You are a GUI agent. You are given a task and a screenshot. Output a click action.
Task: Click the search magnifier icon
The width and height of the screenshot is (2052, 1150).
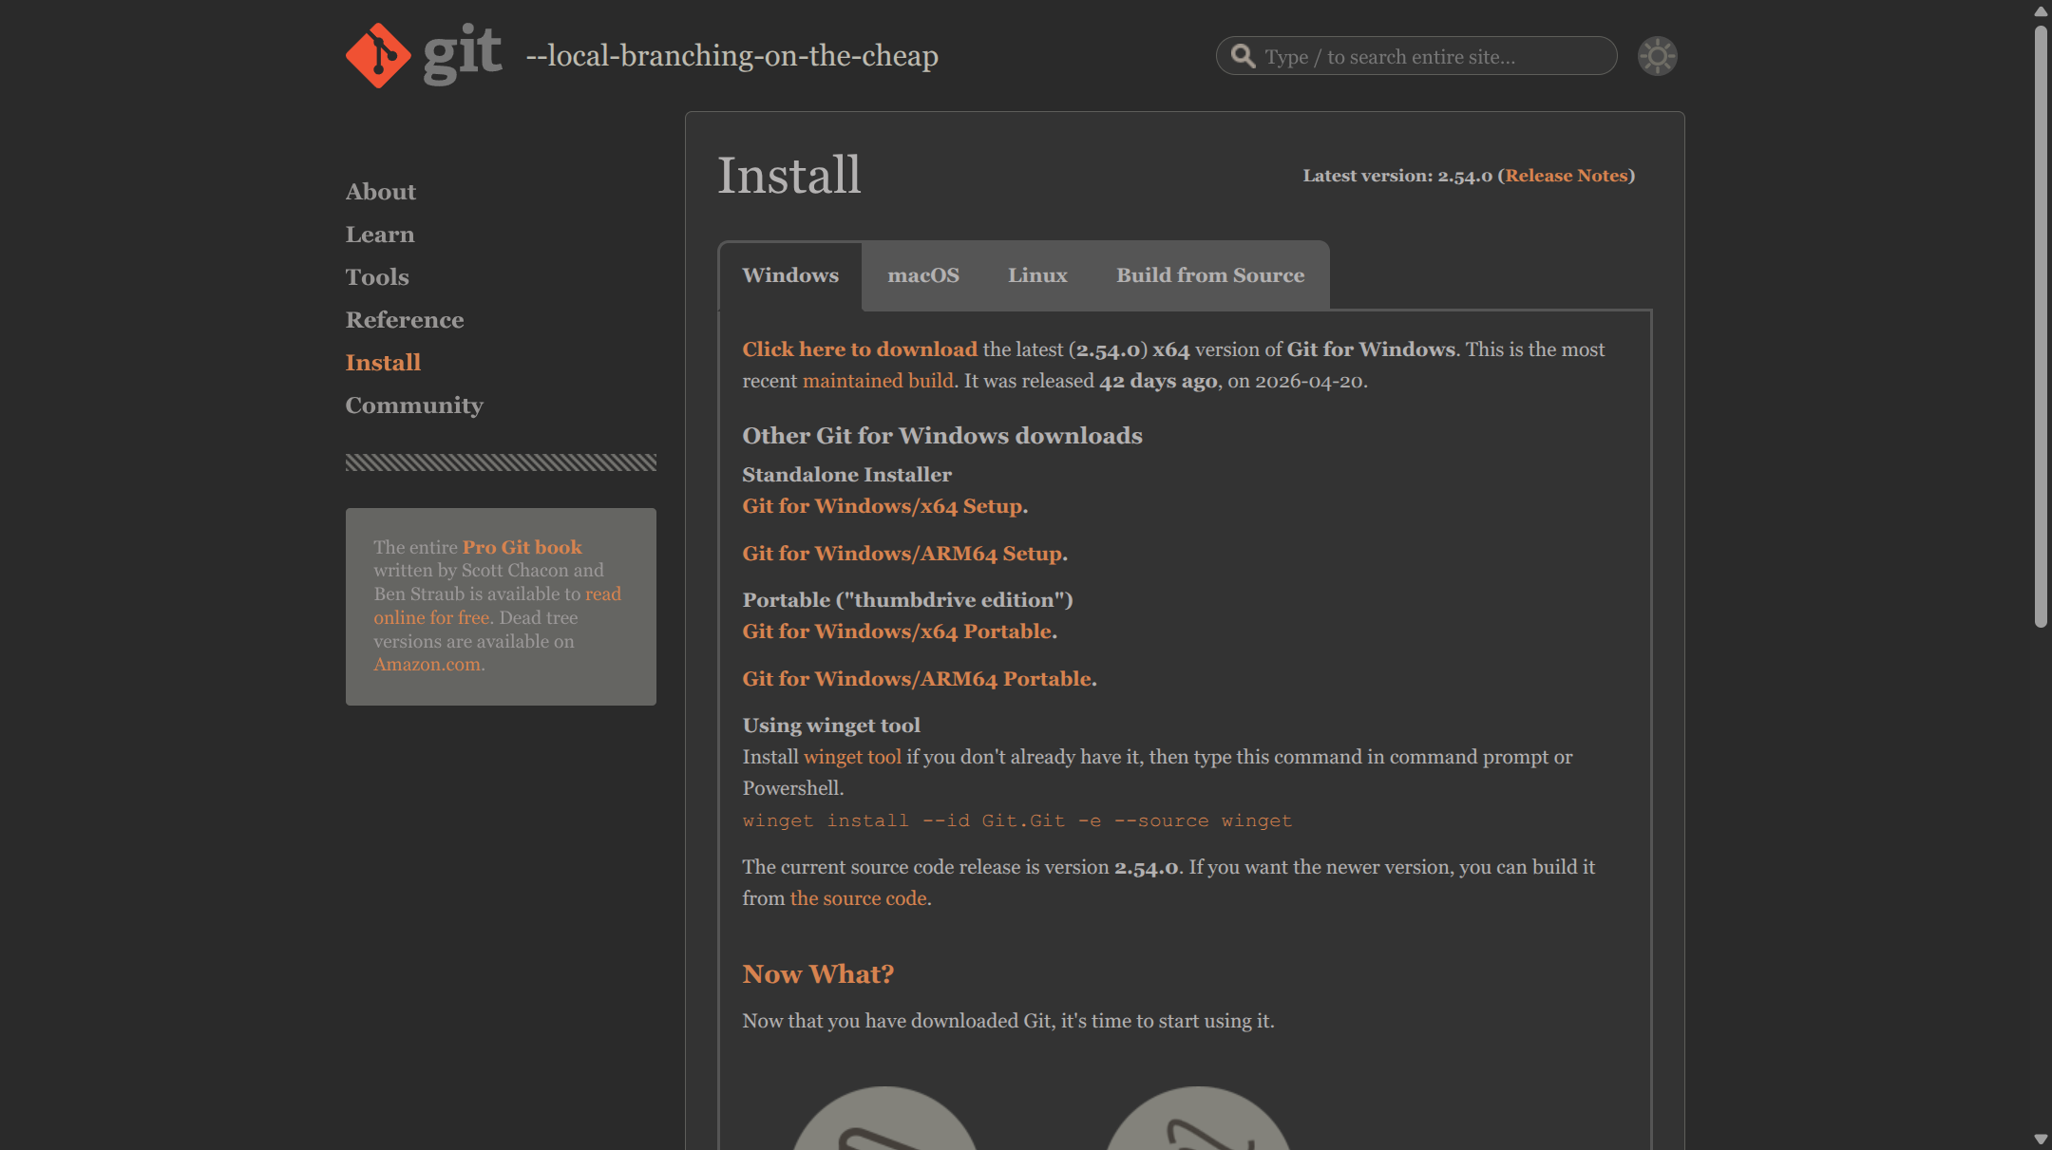1243,56
